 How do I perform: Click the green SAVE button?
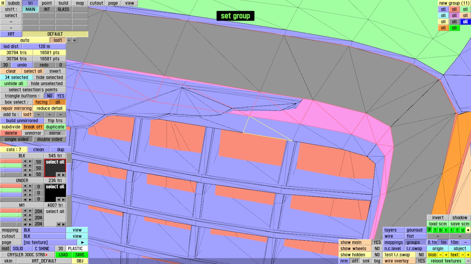pos(80,255)
